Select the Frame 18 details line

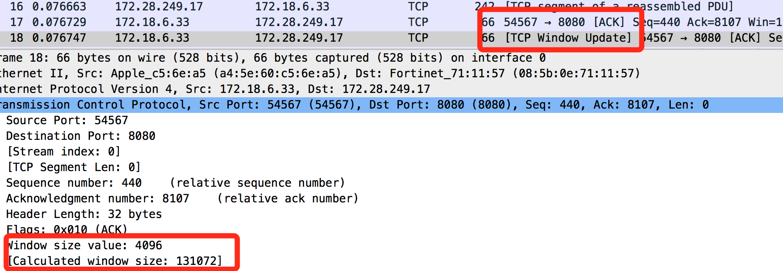click(391, 58)
